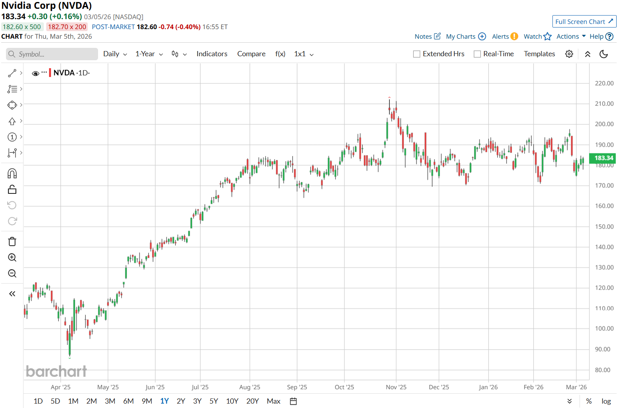Delete drawings with the trash icon
The height and width of the screenshot is (408, 617).
point(12,242)
